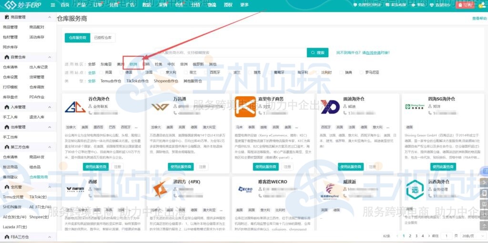Check the 德国 site checkbox

(x=121, y=72)
